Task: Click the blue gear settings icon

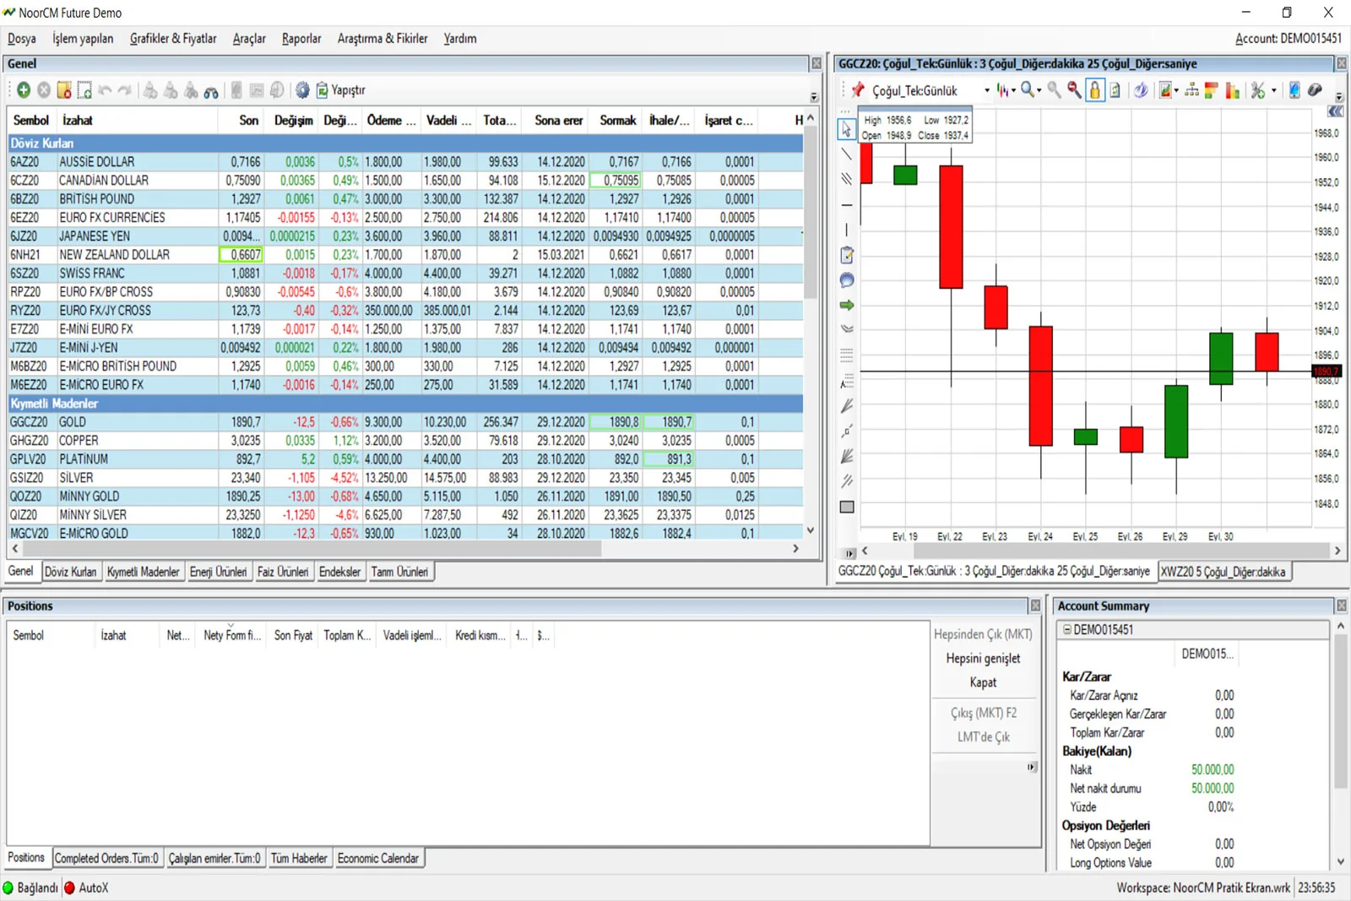Action: [301, 90]
